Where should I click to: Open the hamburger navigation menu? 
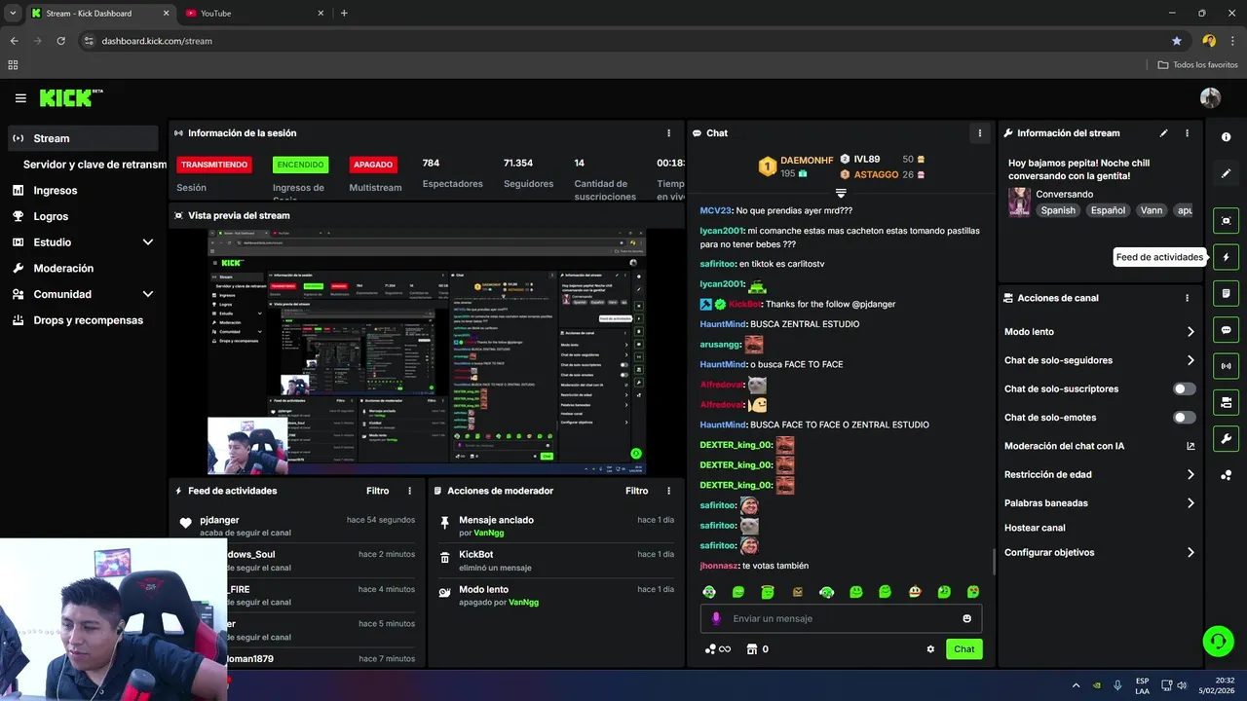click(20, 98)
